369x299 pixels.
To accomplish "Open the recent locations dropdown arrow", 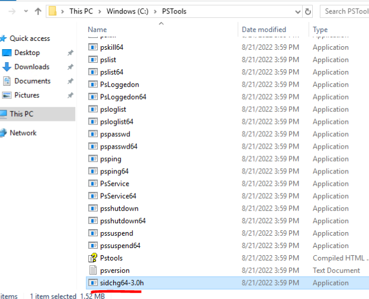I will tap(26, 11).
